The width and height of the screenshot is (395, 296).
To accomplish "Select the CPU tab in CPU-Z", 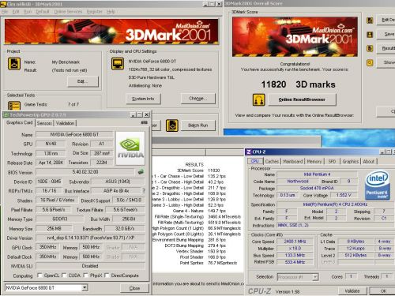I will pos(254,161).
